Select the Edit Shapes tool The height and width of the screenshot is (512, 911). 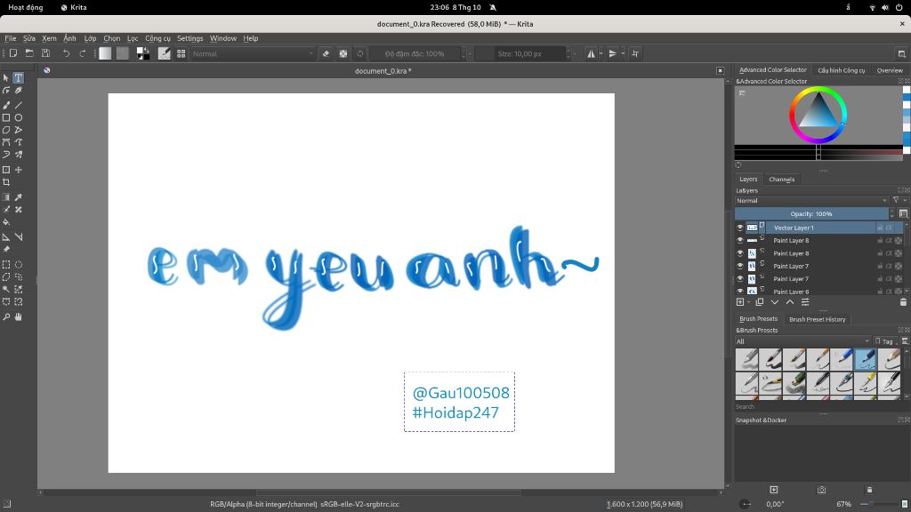coord(6,91)
